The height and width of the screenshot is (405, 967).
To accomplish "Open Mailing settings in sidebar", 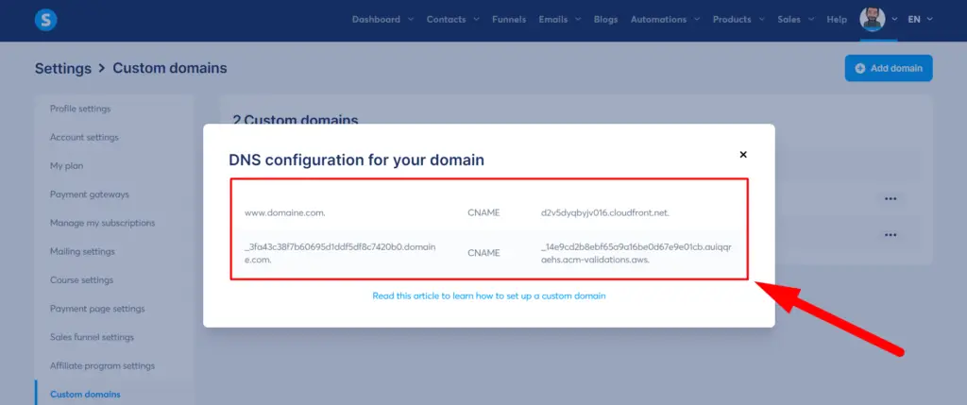I will (x=82, y=251).
